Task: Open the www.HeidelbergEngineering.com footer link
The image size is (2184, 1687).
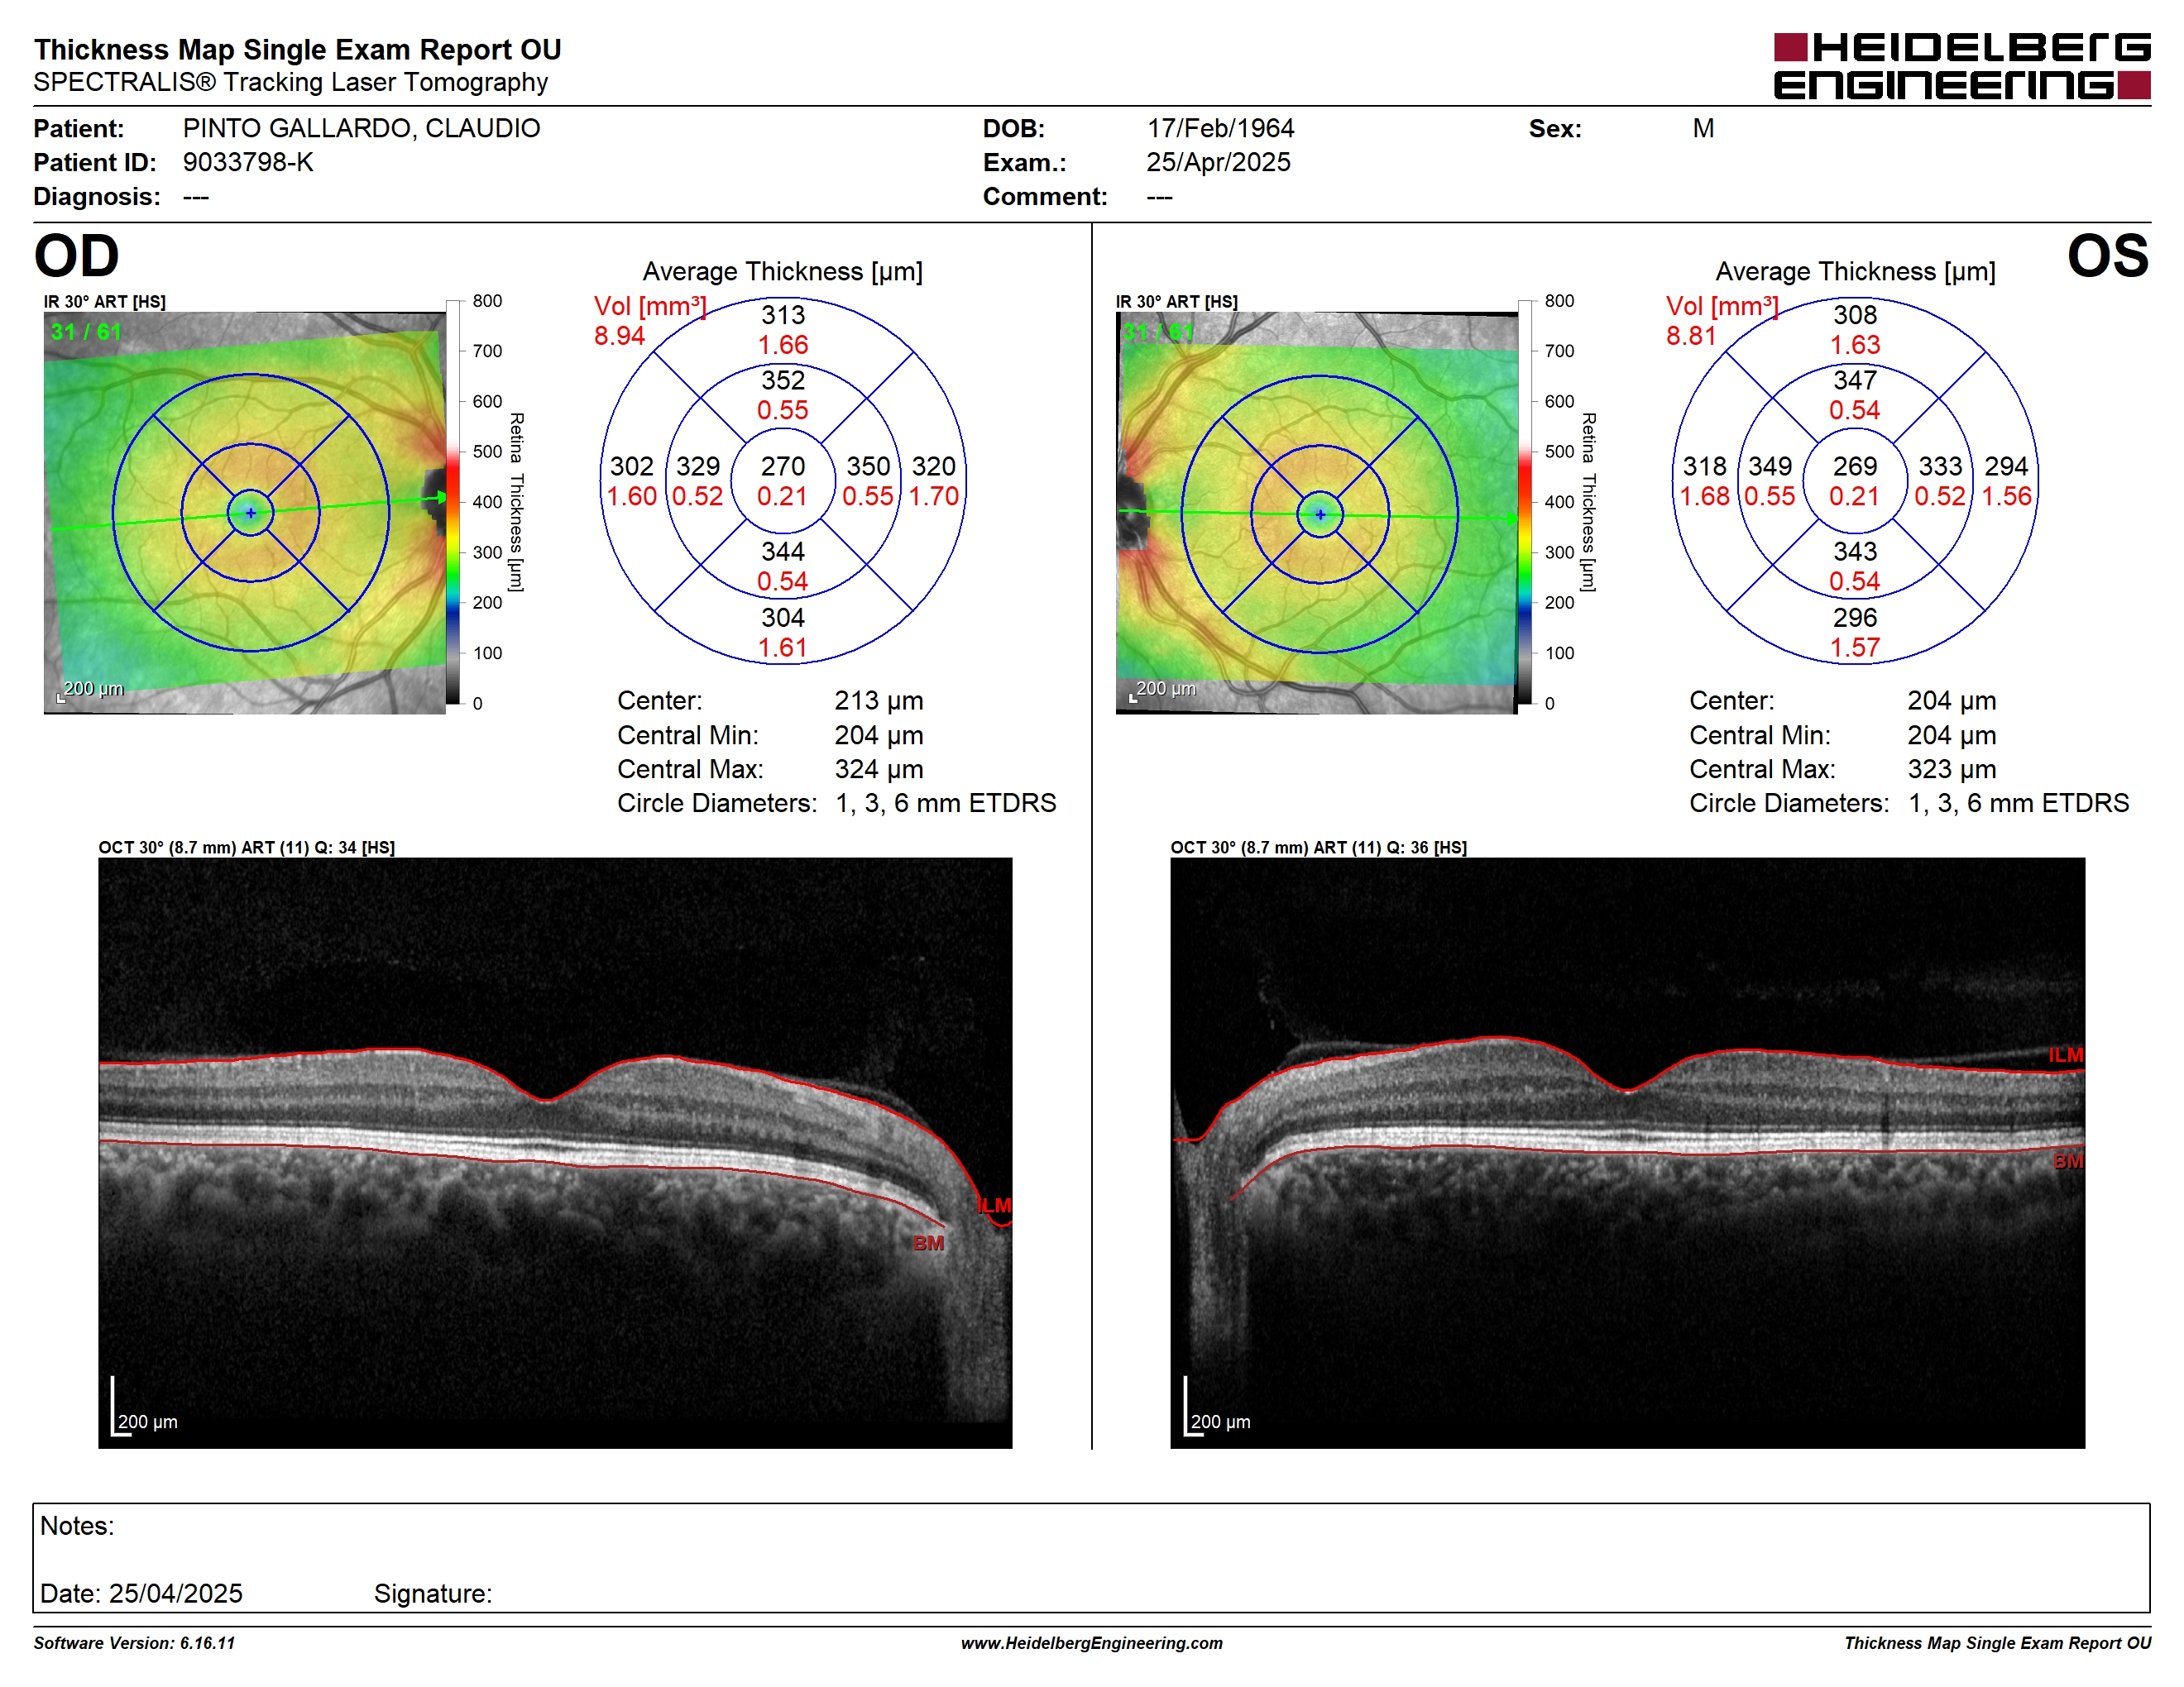Action: point(1092,1643)
